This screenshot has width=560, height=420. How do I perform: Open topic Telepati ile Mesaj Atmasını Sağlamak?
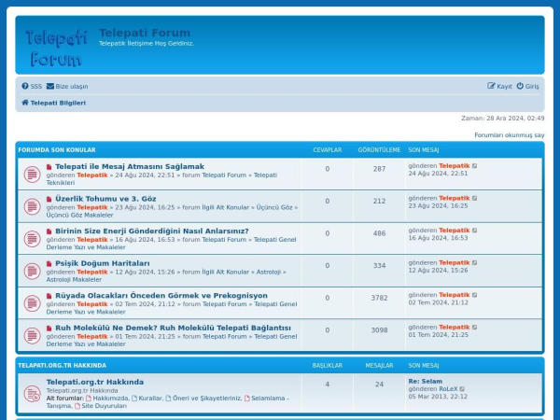point(130,166)
